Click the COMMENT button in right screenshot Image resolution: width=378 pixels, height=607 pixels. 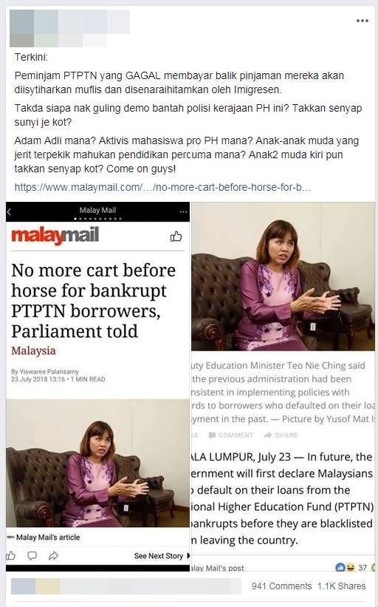pyautogui.click(x=231, y=435)
